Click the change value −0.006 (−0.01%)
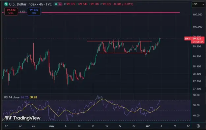The height and width of the screenshot is (130, 206). point(123,4)
